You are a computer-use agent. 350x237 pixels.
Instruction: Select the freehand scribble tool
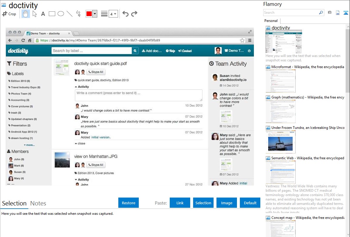pos(78,14)
